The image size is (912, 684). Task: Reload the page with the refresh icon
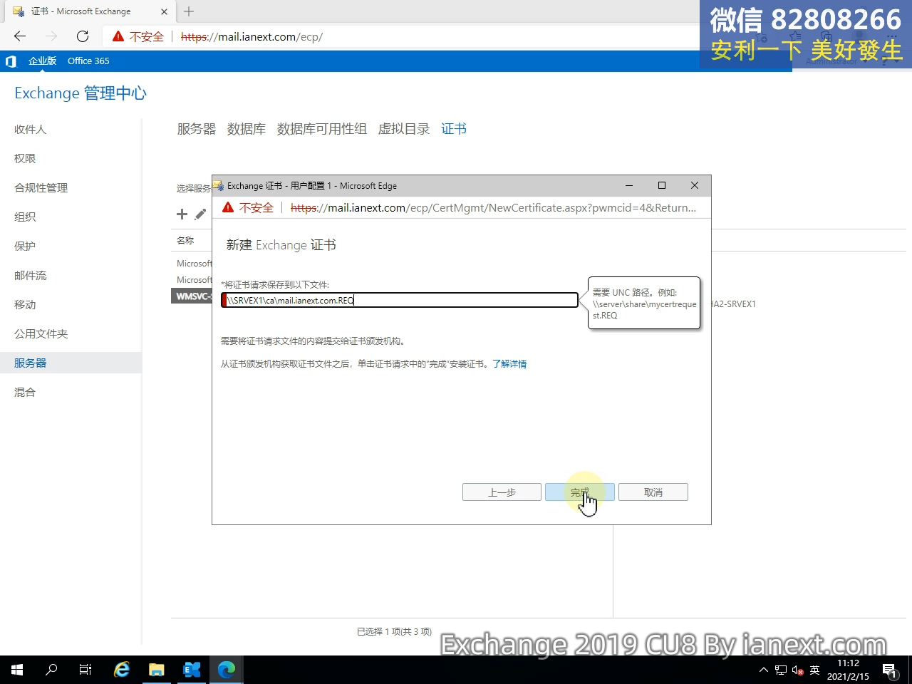coord(83,36)
